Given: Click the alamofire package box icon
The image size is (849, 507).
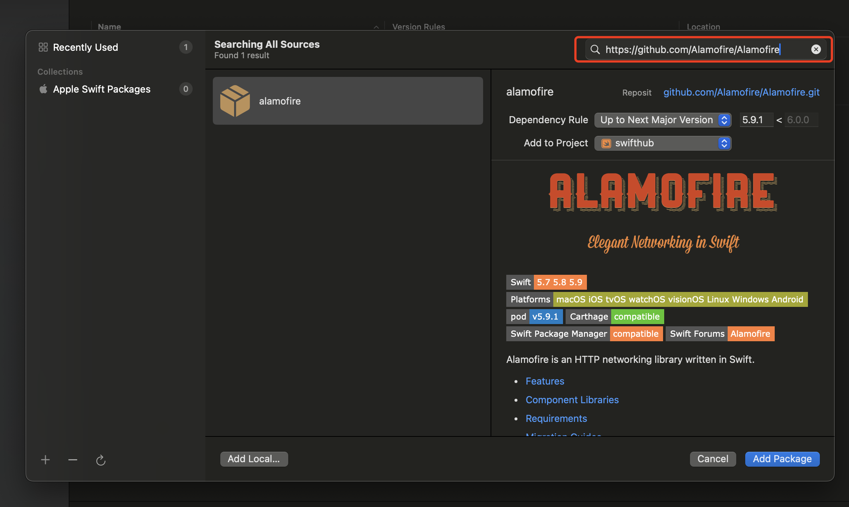Looking at the screenshot, I should pos(235,101).
